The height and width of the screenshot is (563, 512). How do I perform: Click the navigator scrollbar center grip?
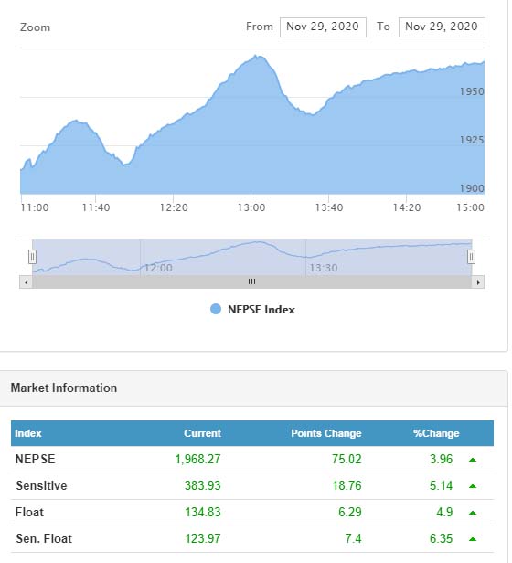[x=251, y=281]
